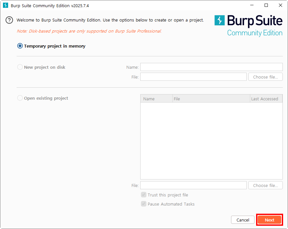
Task: Click the new project Name input field
Action: [212, 67]
